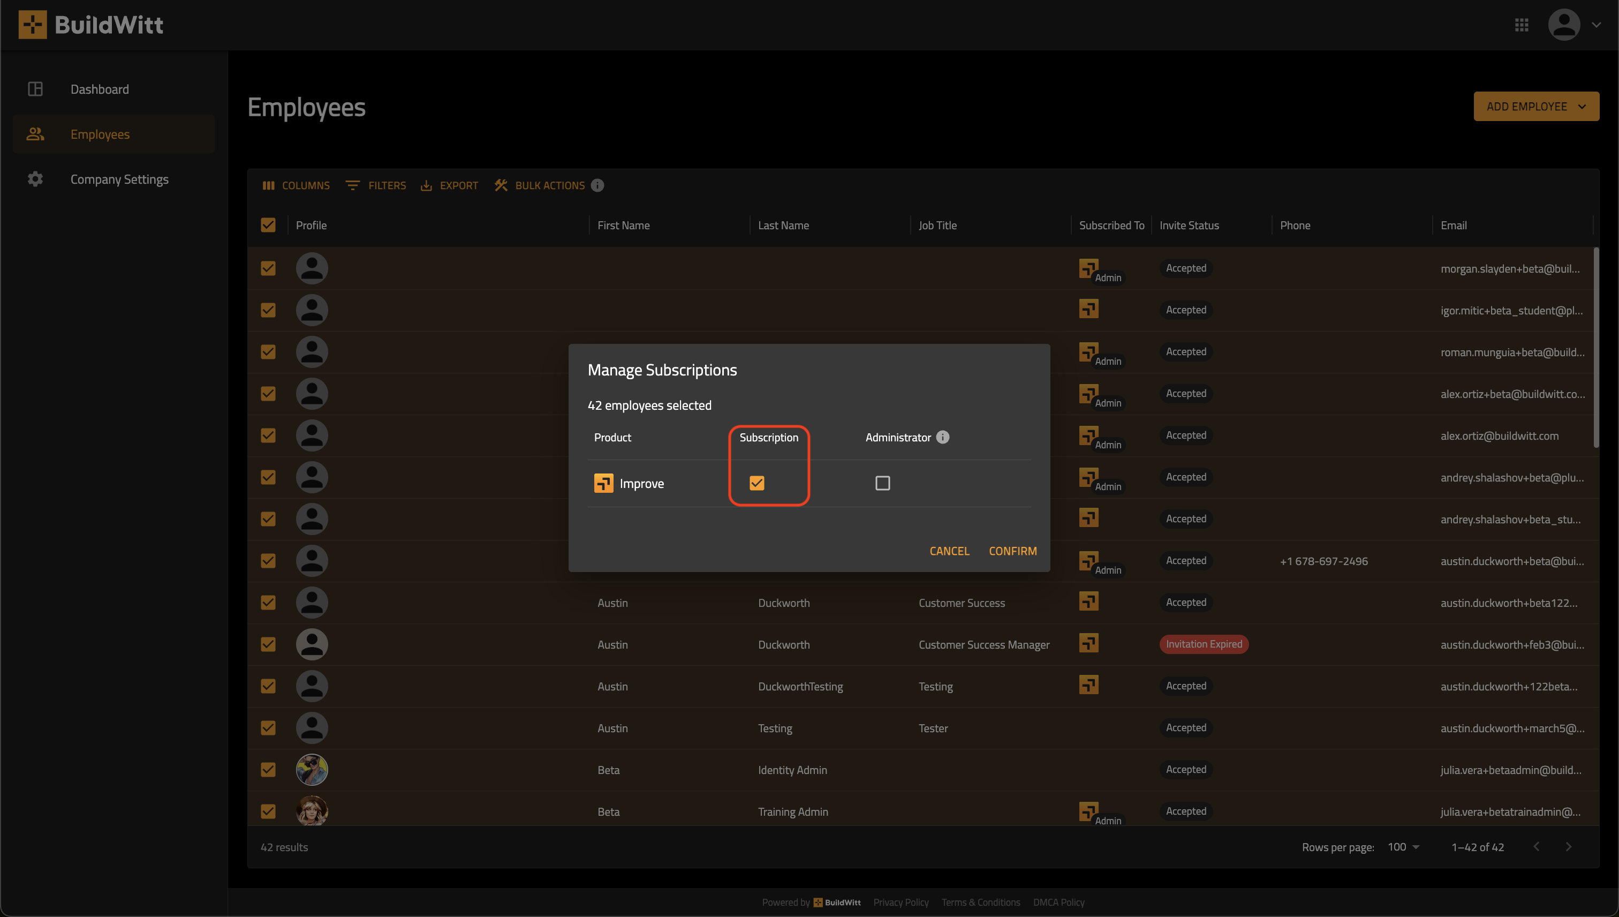Uncheck the DuckworthTesting row checkbox

coord(268,686)
